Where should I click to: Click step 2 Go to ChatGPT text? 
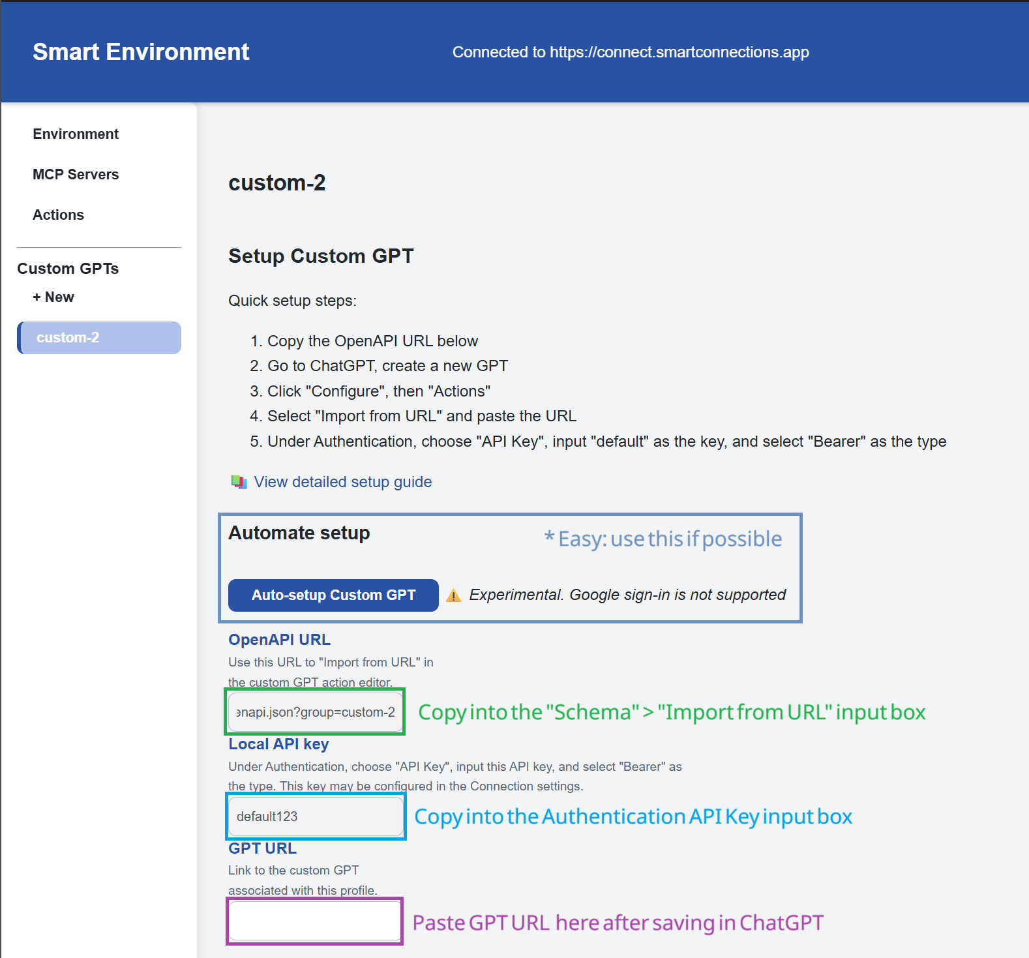point(387,366)
